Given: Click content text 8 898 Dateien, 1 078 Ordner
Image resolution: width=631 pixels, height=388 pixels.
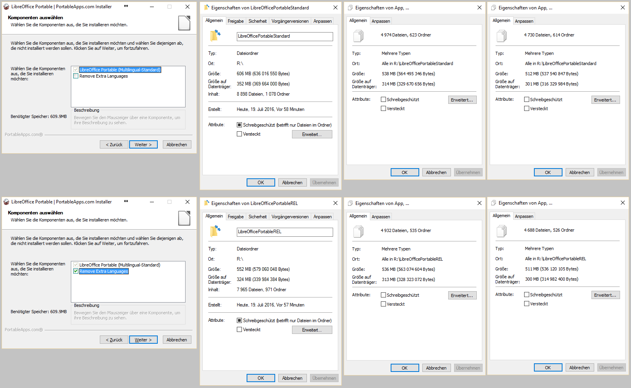Looking at the screenshot, I should coord(263,94).
